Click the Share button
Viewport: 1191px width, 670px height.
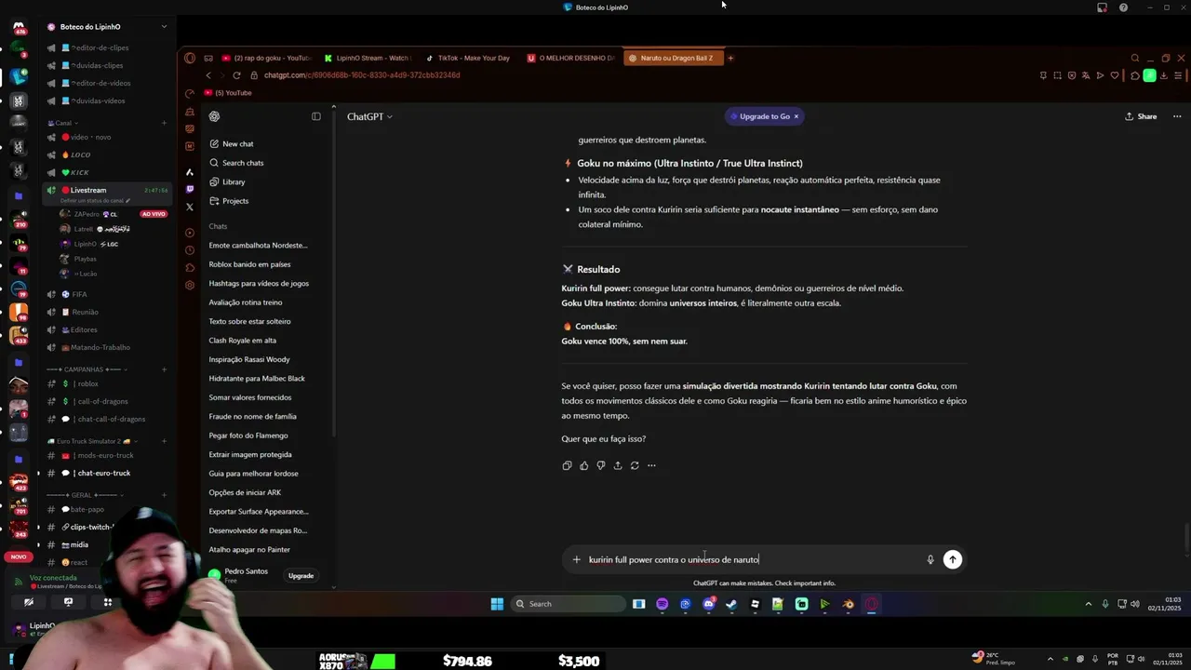pos(1141,116)
